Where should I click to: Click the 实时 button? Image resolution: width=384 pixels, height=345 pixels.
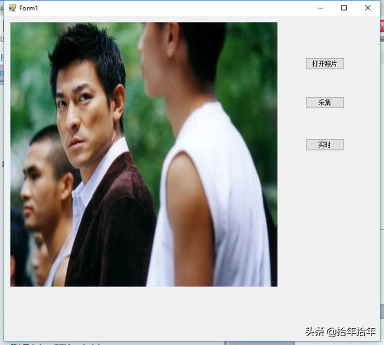click(325, 145)
